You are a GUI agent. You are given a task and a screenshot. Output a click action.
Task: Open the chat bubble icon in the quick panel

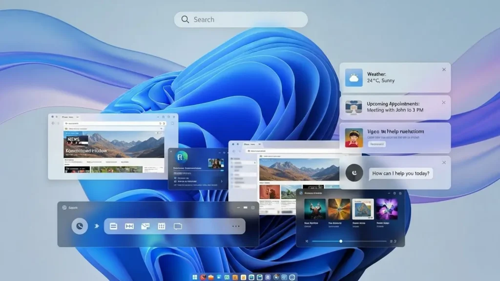178,226
